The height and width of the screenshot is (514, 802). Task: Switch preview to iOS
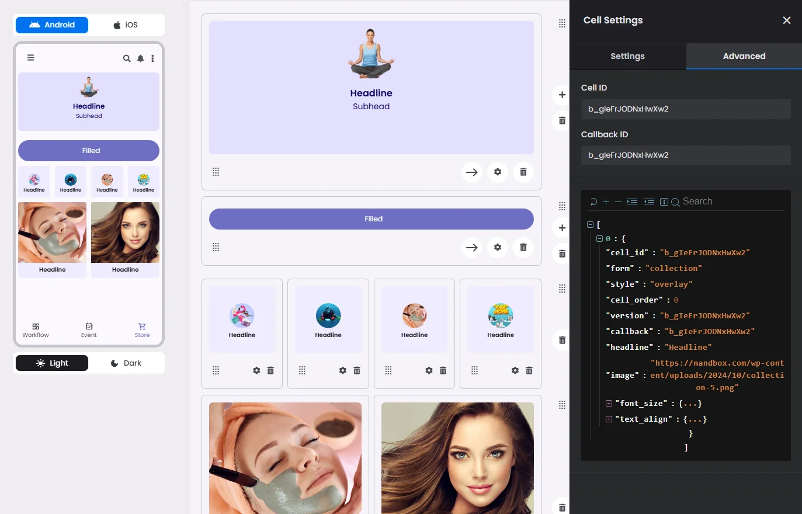tap(126, 25)
